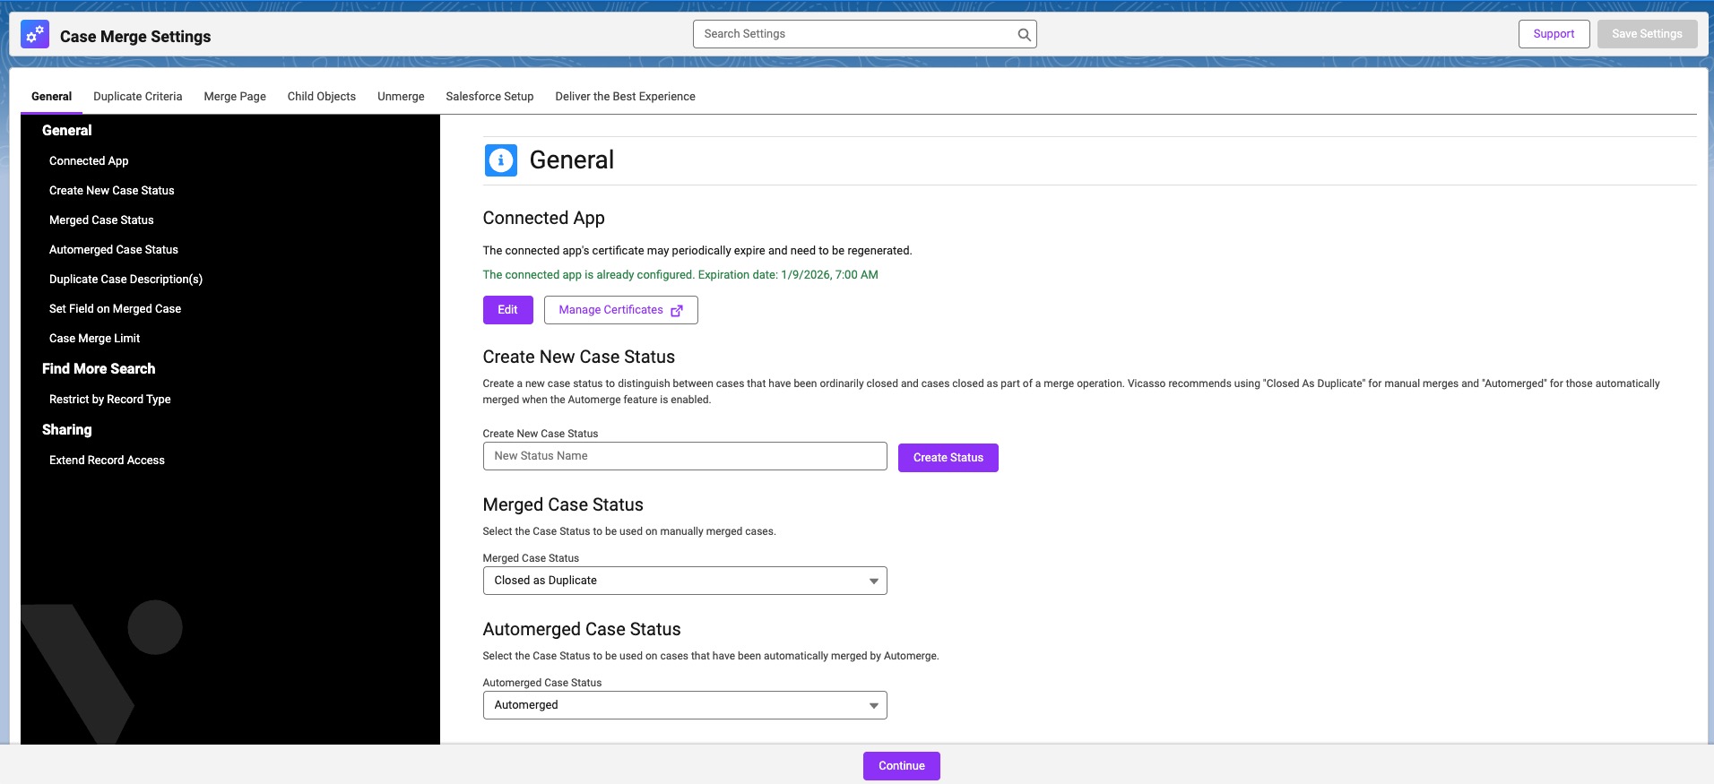This screenshot has width=1714, height=784.
Task: Jump to Create New Case Status in sidebar
Action: click(112, 191)
